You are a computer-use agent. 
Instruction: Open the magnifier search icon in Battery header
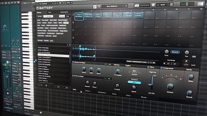95,7
